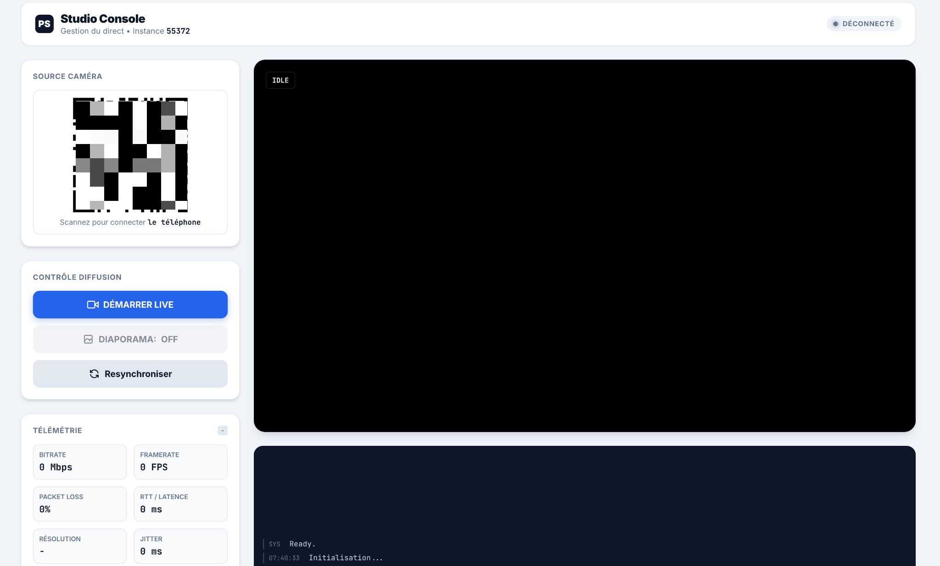The image size is (940, 566).
Task: Toggle Diaporama from OFF to ON
Action: (130, 339)
